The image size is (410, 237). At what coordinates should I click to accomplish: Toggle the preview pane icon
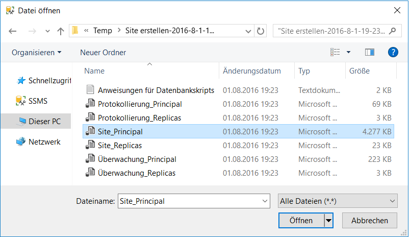370,52
